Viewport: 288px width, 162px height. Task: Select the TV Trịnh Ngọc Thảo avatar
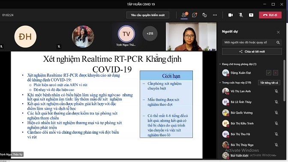[126, 34]
